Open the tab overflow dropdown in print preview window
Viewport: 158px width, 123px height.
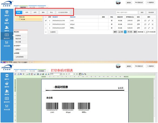coord(47,71)
